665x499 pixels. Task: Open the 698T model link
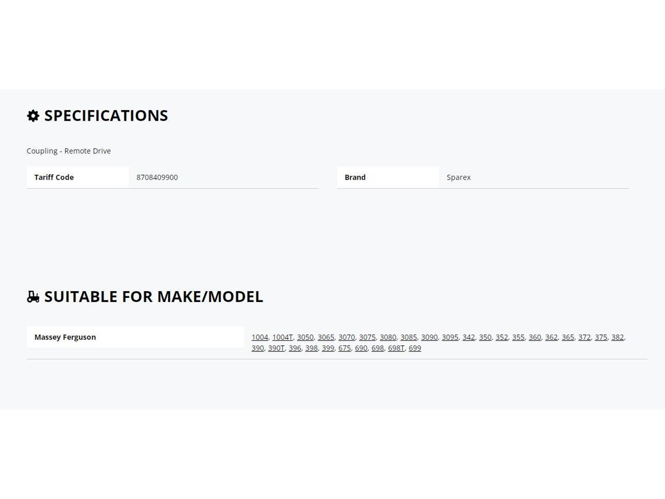[x=396, y=348]
